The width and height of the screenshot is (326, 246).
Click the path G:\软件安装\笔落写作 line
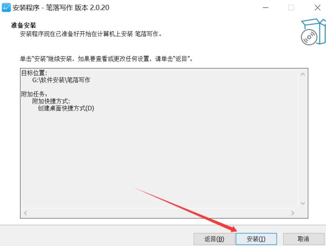[61, 80]
